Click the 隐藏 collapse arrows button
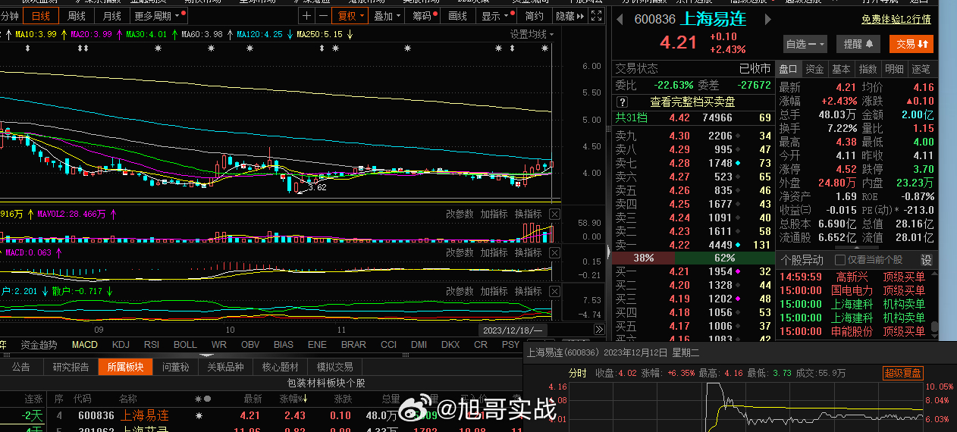The height and width of the screenshot is (432, 957). (x=569, y=16)
